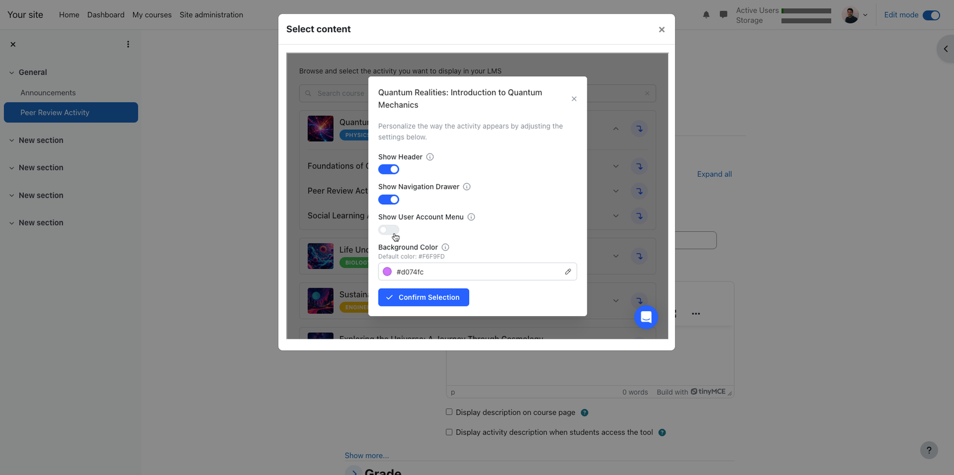
Task: Open the blue chat support bubble
Action: point(646,317)
